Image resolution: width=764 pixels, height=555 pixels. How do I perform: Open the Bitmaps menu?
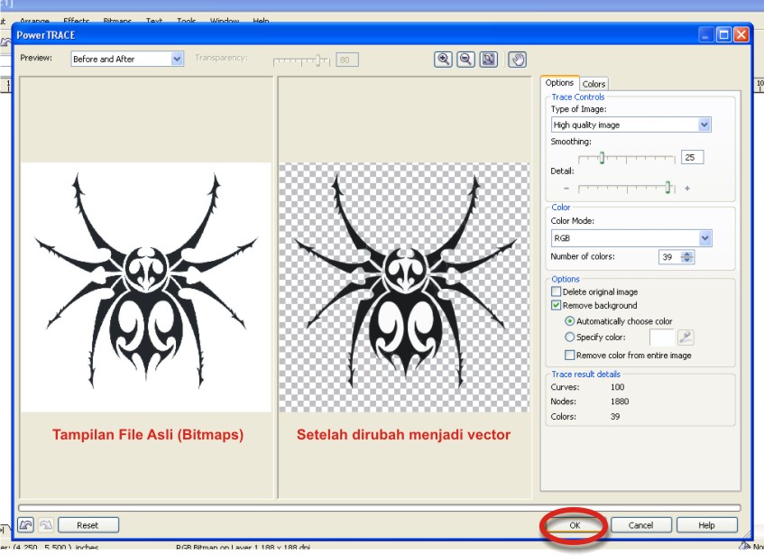click(117, 21)
